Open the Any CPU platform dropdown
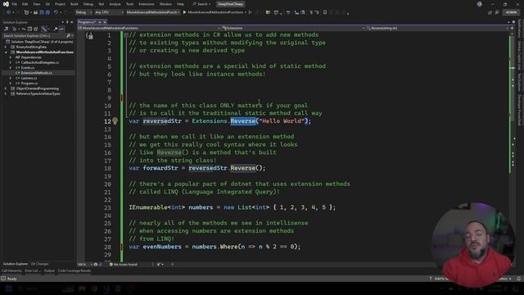Screen dimensions: 524x295 109,12
